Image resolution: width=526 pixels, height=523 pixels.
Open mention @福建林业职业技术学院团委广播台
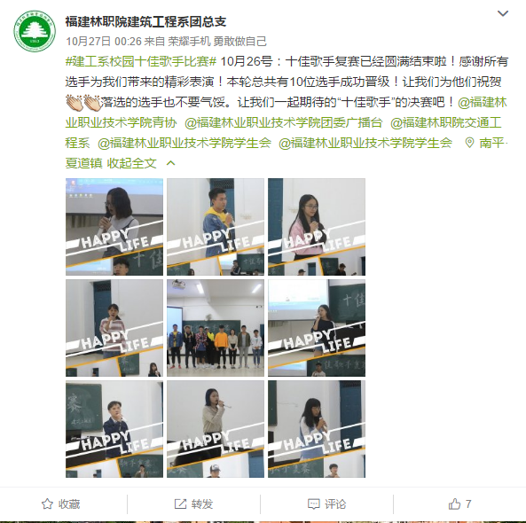[x=284, y=122]
